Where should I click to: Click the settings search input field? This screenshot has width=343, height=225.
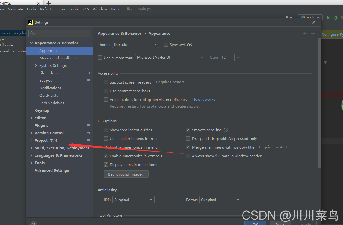coord(59,33)
